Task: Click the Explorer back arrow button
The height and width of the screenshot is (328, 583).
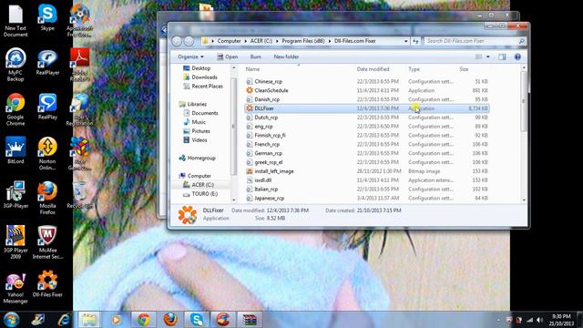Action: coord(177,41)
